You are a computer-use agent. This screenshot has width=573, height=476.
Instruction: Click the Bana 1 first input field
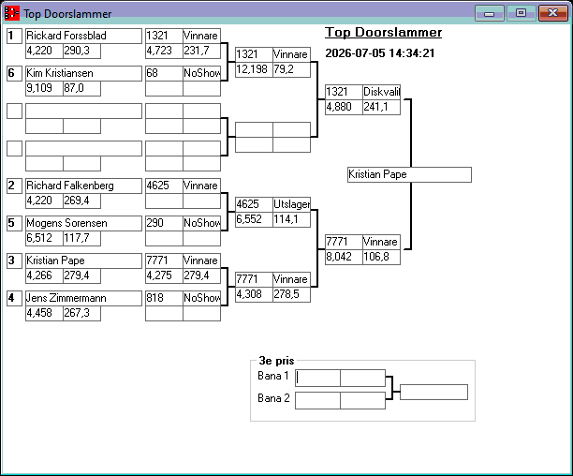(x=317, y=378)
